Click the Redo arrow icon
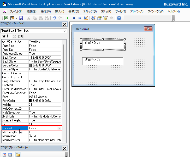This screenshot has height=157, width=190. pos(60,18)
